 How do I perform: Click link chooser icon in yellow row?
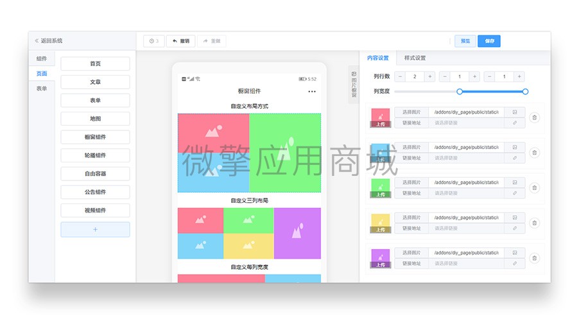(x=515, y=228)
